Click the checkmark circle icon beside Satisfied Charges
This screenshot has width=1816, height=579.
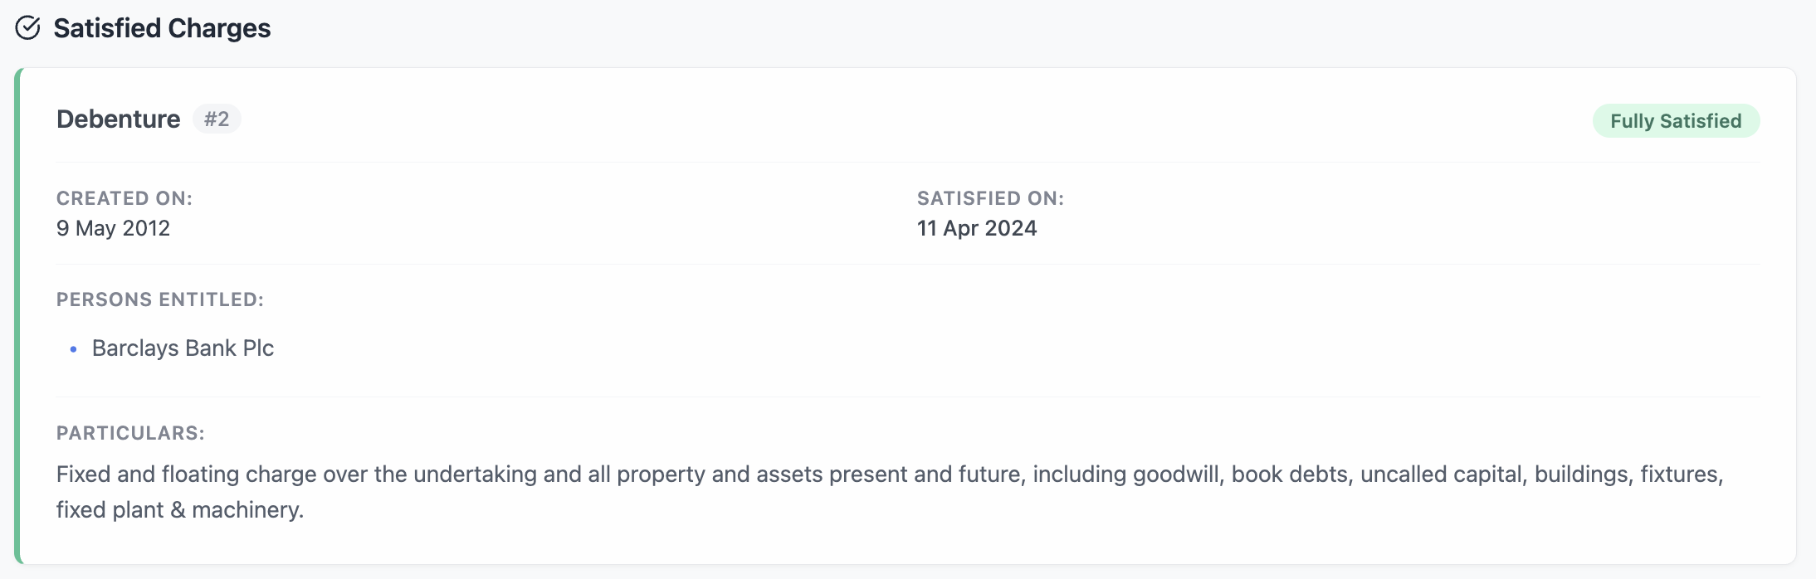pos(27,28)
